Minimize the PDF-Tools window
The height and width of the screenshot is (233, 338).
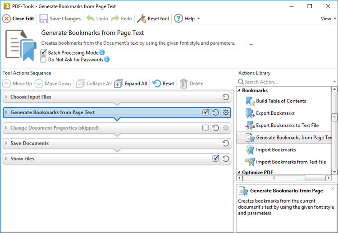click(x=292, y=6)
